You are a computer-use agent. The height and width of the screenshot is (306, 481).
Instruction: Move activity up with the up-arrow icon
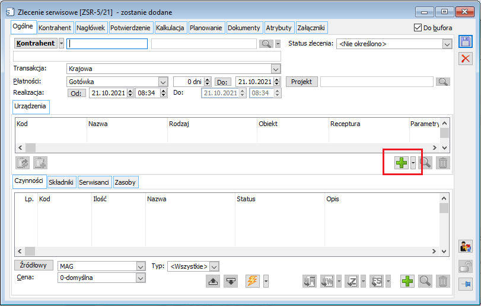click(x=213, y=281)
